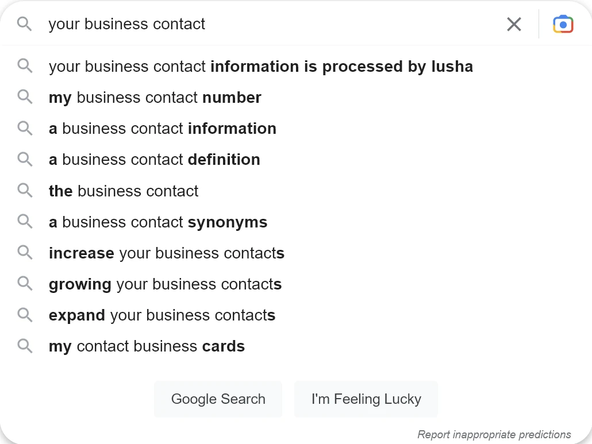Choose the 'my business contact number' suggestion
The image size is (592, 444).
pos(155,97)
